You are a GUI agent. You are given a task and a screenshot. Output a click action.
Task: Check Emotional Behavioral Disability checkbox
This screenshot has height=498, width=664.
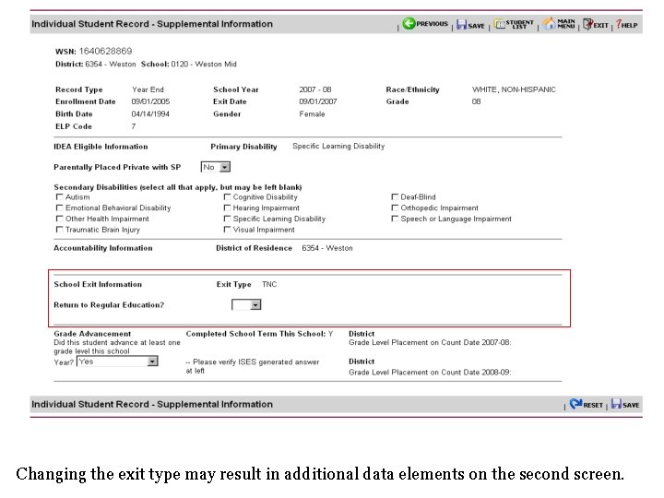coord(60,207)
